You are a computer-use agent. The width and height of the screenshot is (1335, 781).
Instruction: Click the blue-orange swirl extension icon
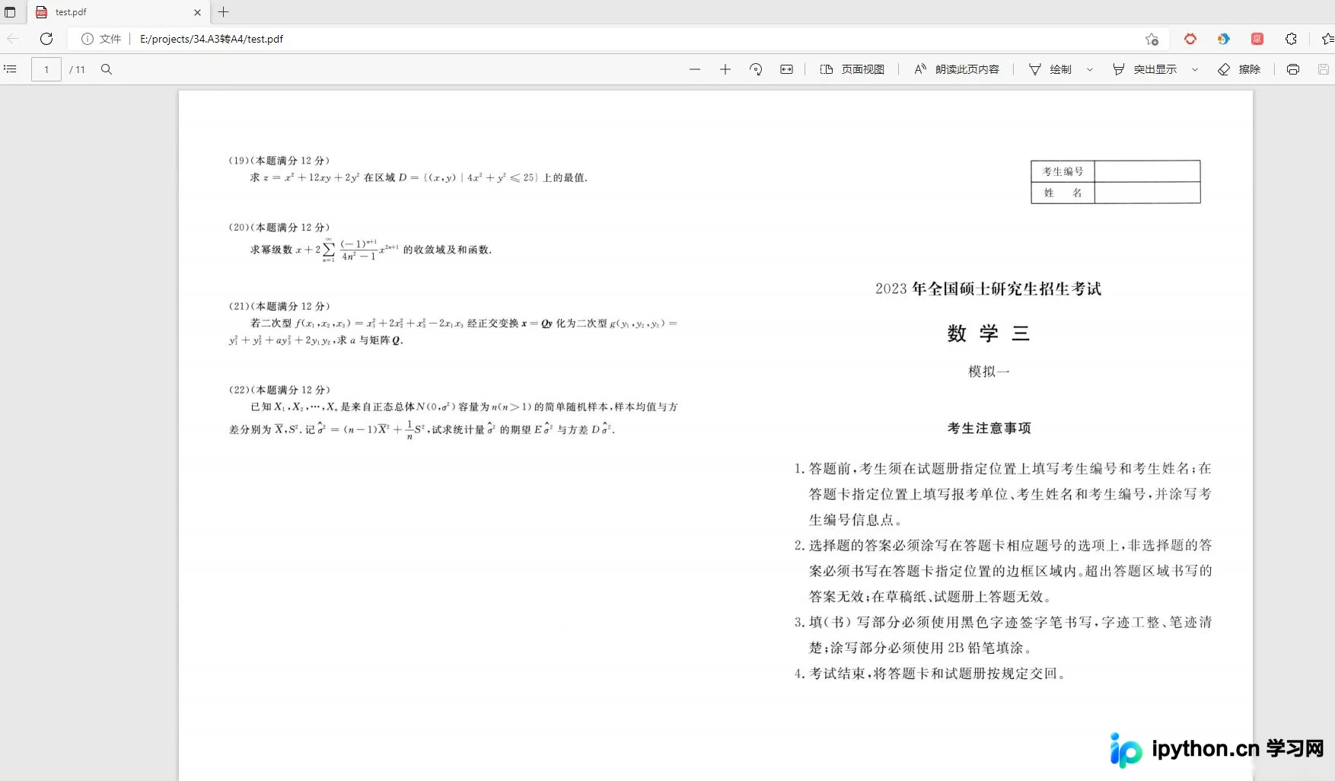(1224, 39)
